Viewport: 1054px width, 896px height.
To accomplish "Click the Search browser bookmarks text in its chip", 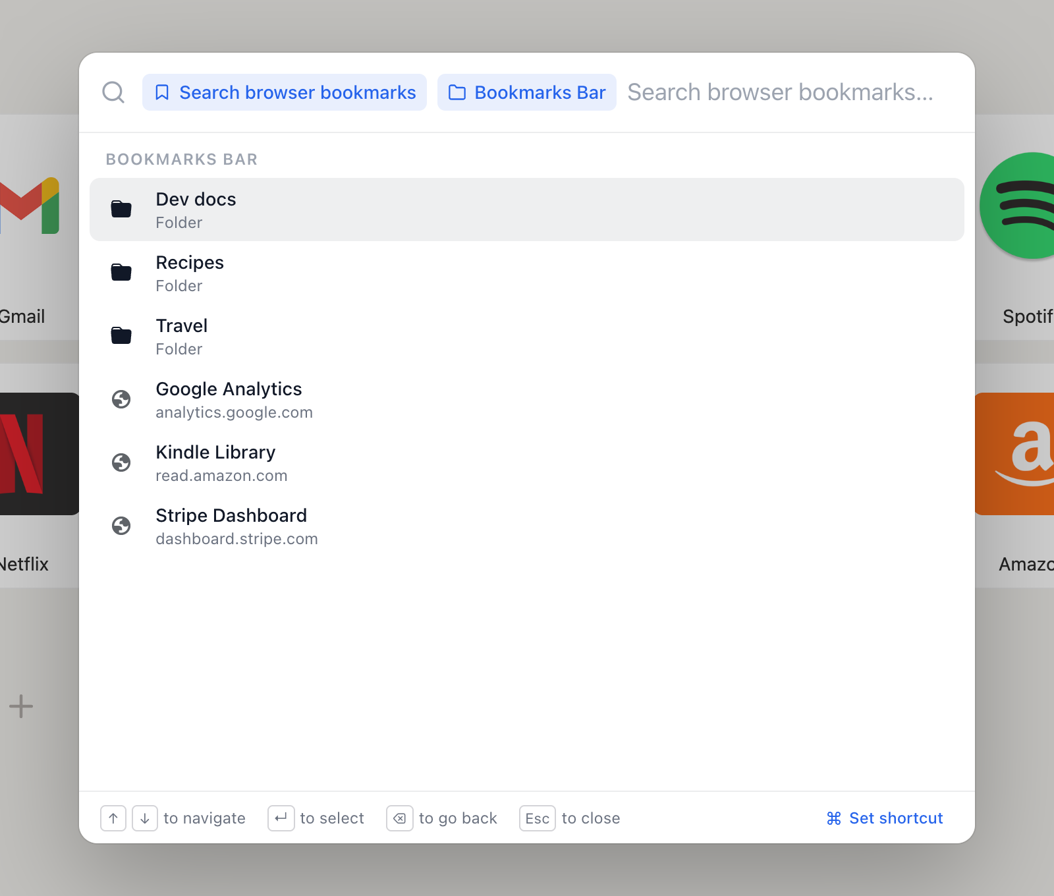I will [x=298, y=92].
